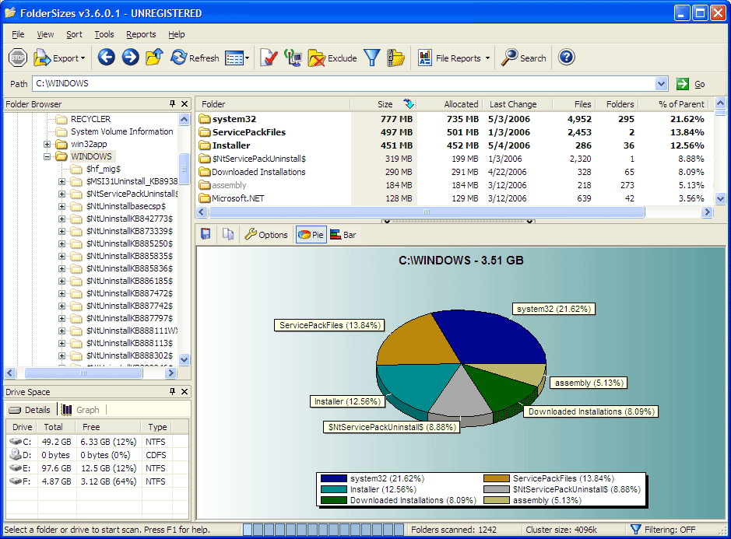Expand the $MSI31Uninstall_KB8938 node

pos(62,181)
